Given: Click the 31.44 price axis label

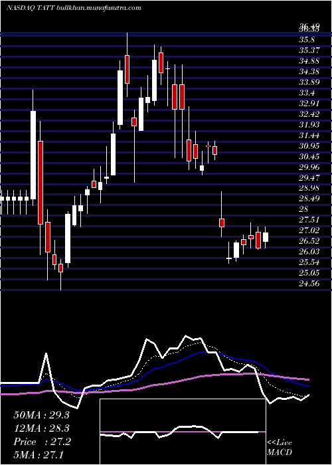Looking at the screenshot, I should tap(309, 136).
